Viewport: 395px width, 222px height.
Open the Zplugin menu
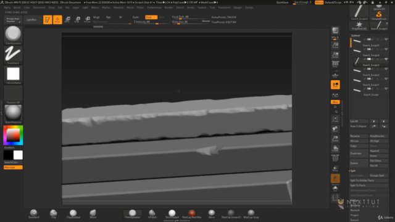[x=238, y=7]
